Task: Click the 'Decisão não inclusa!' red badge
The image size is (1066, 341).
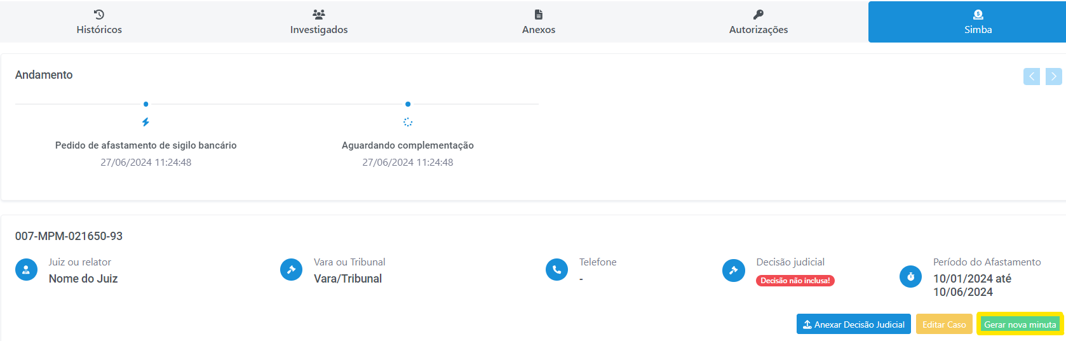Action: tap(795, 281)
